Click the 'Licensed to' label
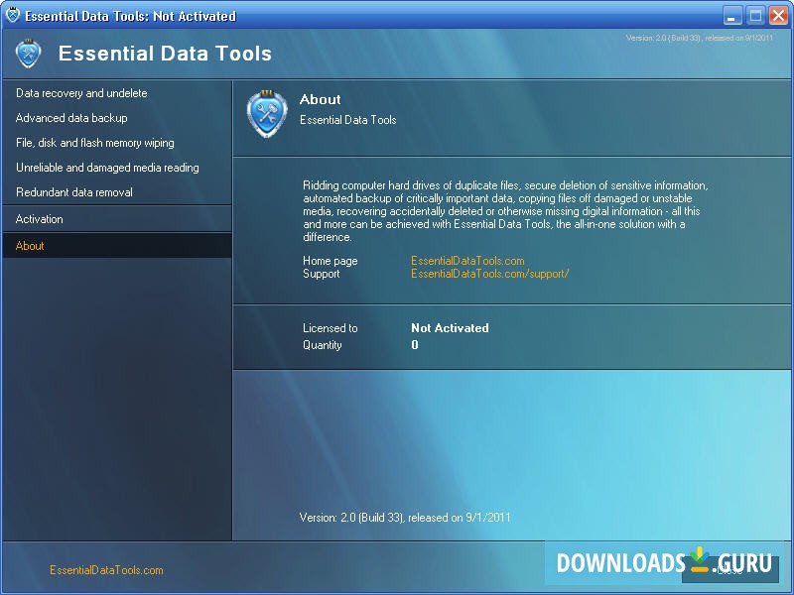 click(x=331, y=328)
